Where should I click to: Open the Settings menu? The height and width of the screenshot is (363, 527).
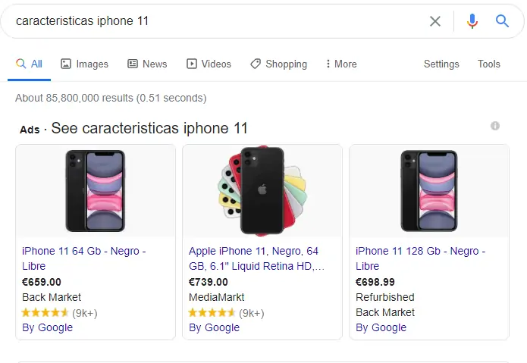(x=441, y=64)
